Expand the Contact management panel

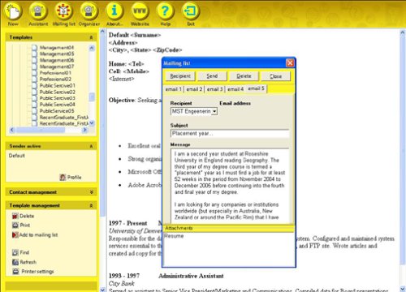pos(91,192)
